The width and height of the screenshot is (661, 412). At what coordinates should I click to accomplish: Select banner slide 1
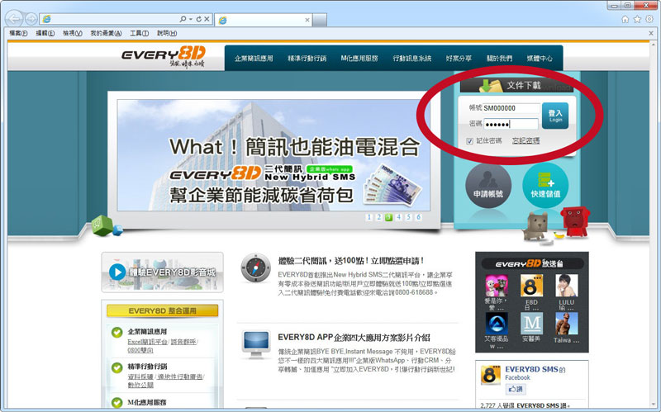[x=369, y=217]
